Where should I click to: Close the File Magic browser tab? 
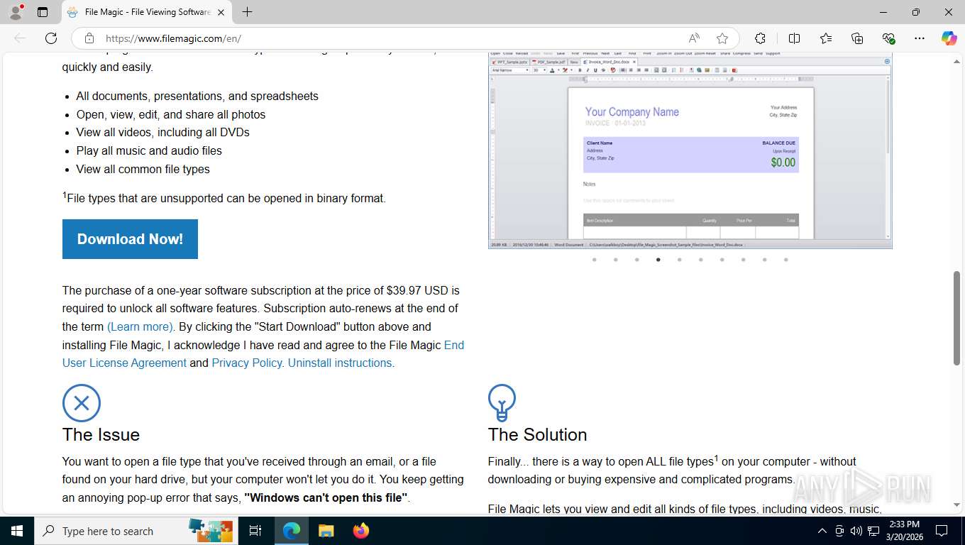click(x=221, y=12)
